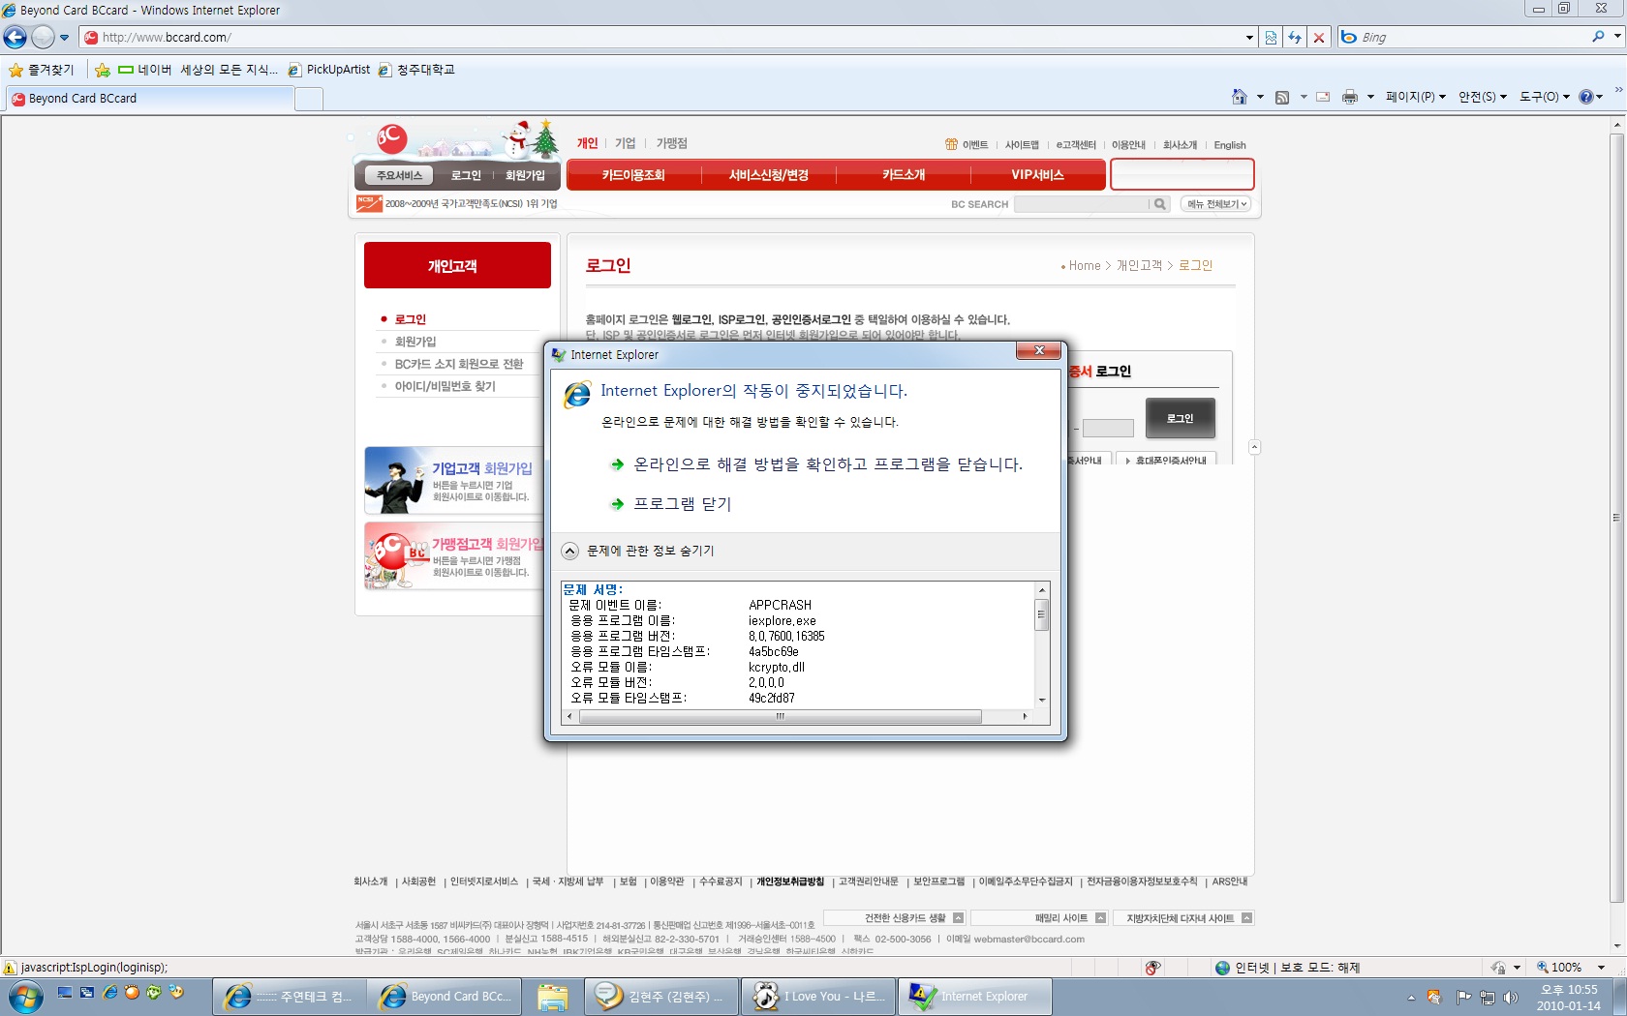
Task: Click the Compatibility View icon in address bar
Action: click(1271, 37)
